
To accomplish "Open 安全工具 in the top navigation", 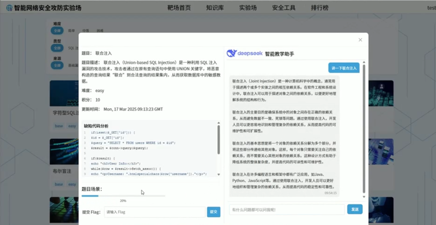I will [283, 8].
